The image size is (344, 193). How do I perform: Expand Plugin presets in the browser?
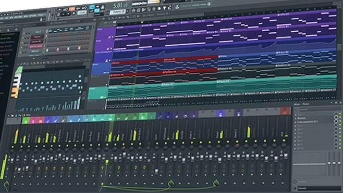pos(6,46)
